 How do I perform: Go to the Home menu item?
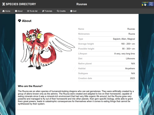pos(6,11)
